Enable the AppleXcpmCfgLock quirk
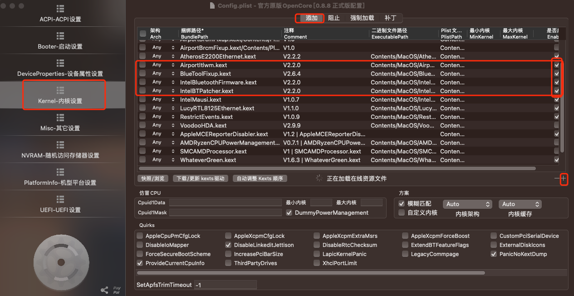Screen dimensions: 574x296 [x=228, y=236]
